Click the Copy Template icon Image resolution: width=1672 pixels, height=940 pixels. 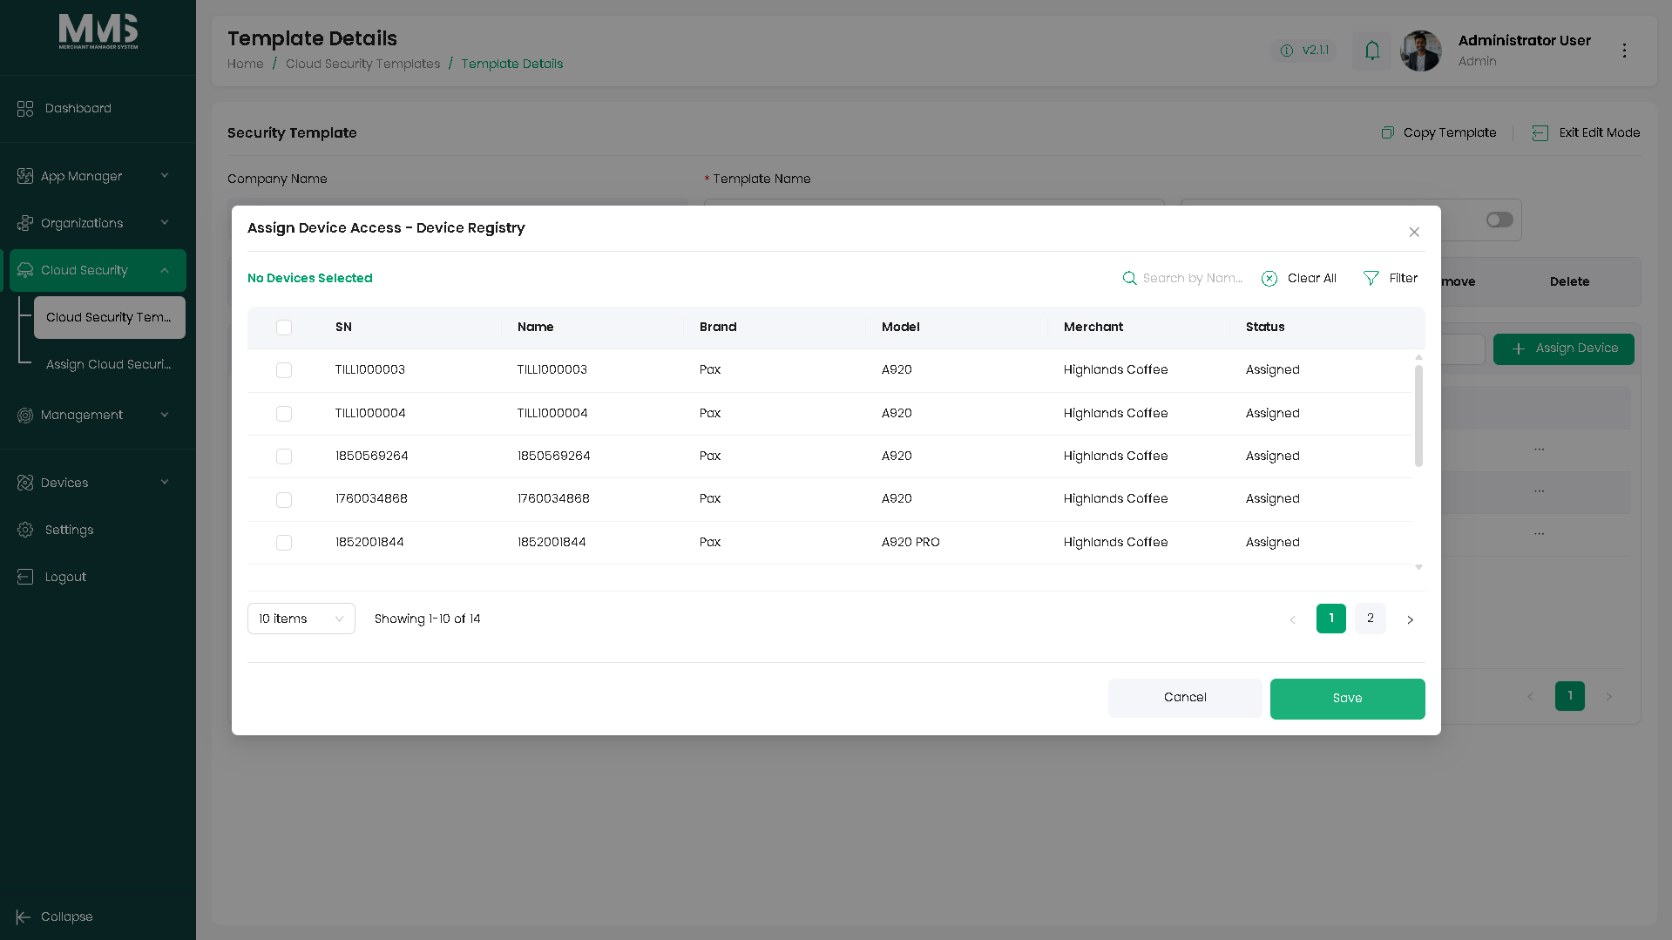(x=1388, y=132)
